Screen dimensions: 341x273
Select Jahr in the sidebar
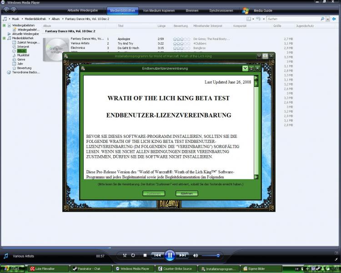point(20,64)
